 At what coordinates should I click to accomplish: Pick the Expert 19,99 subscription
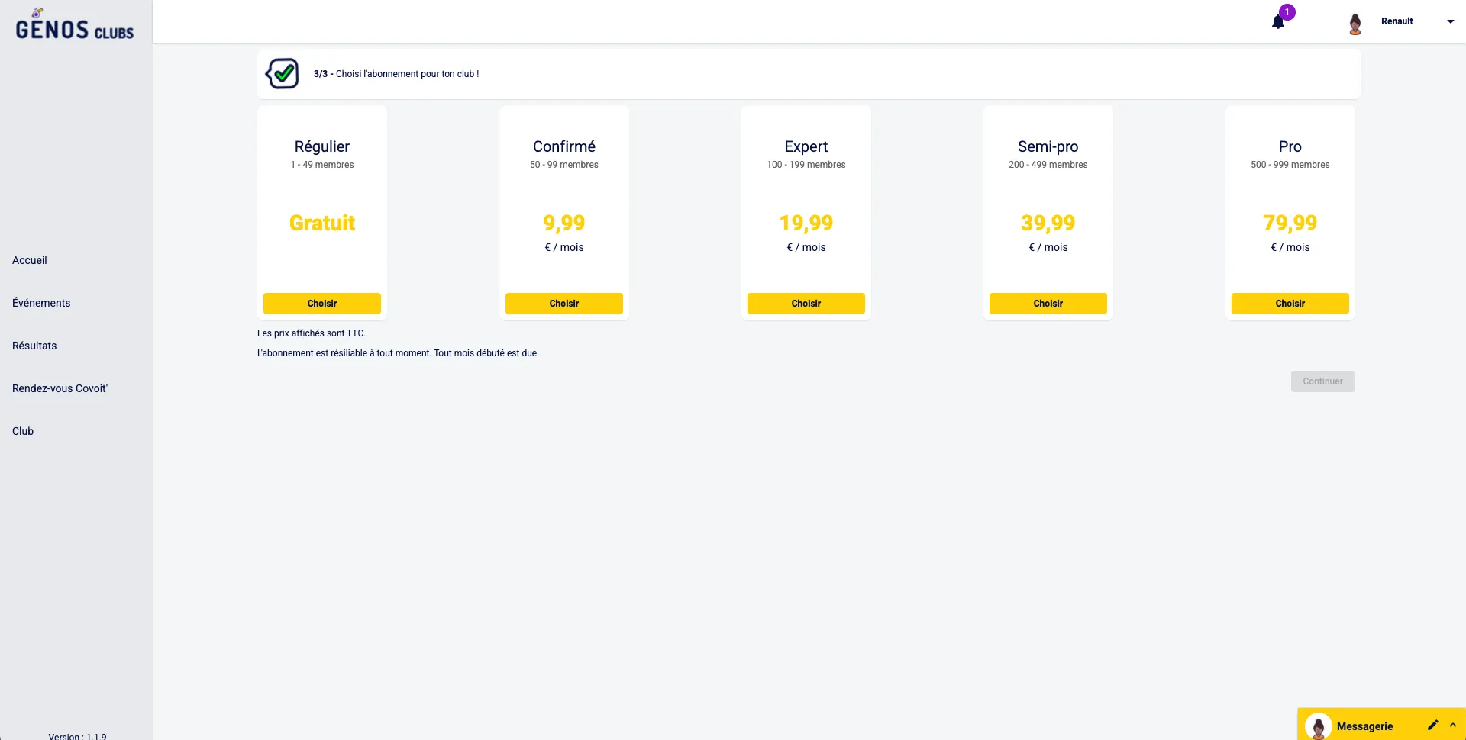806,304
